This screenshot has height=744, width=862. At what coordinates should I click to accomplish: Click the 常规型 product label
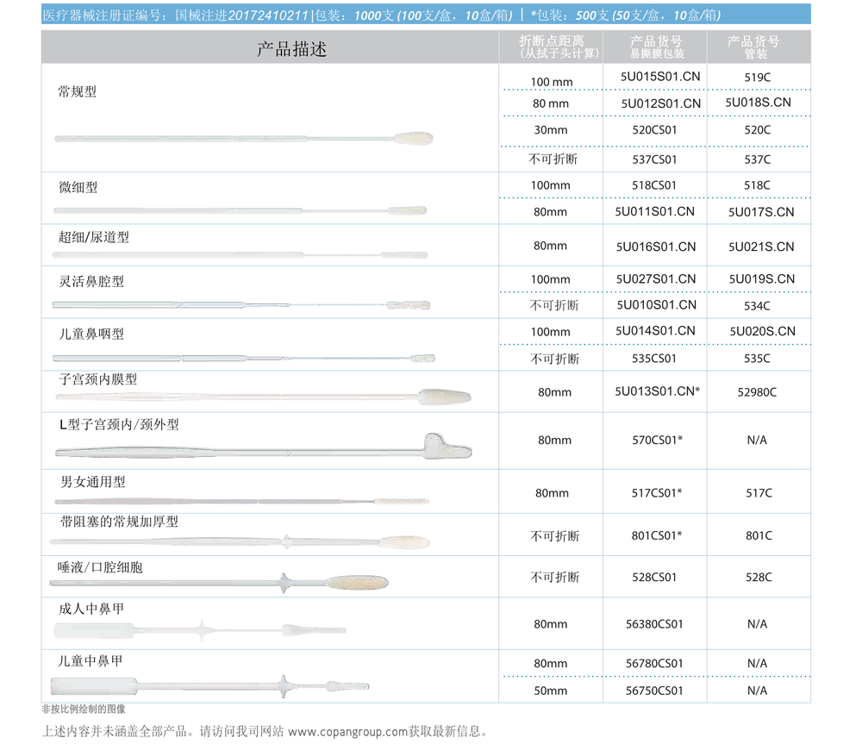click(x=78, y=92)
